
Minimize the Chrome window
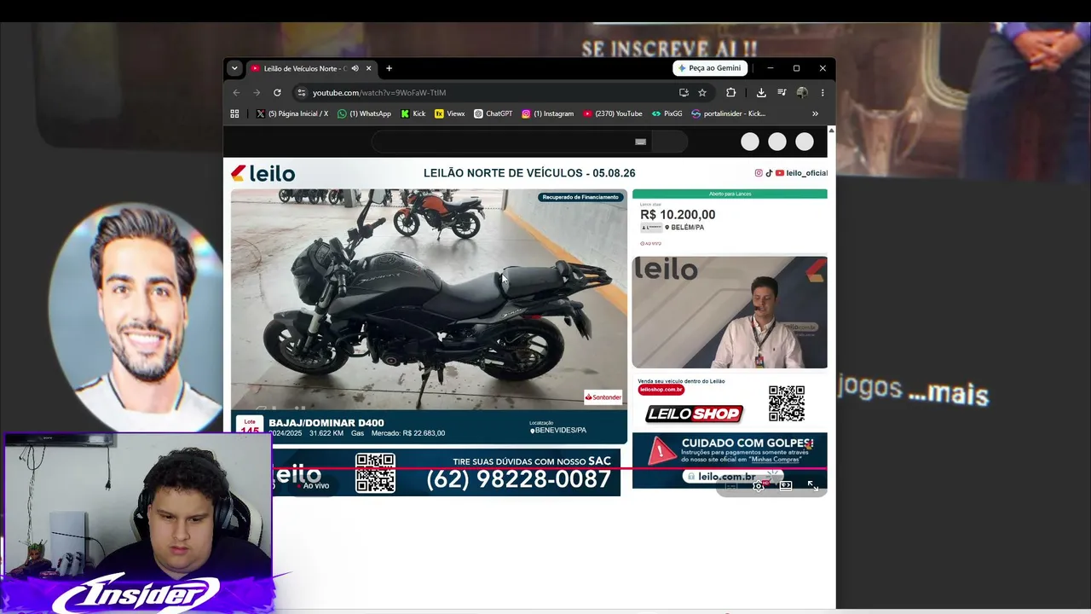pos(770,68)
